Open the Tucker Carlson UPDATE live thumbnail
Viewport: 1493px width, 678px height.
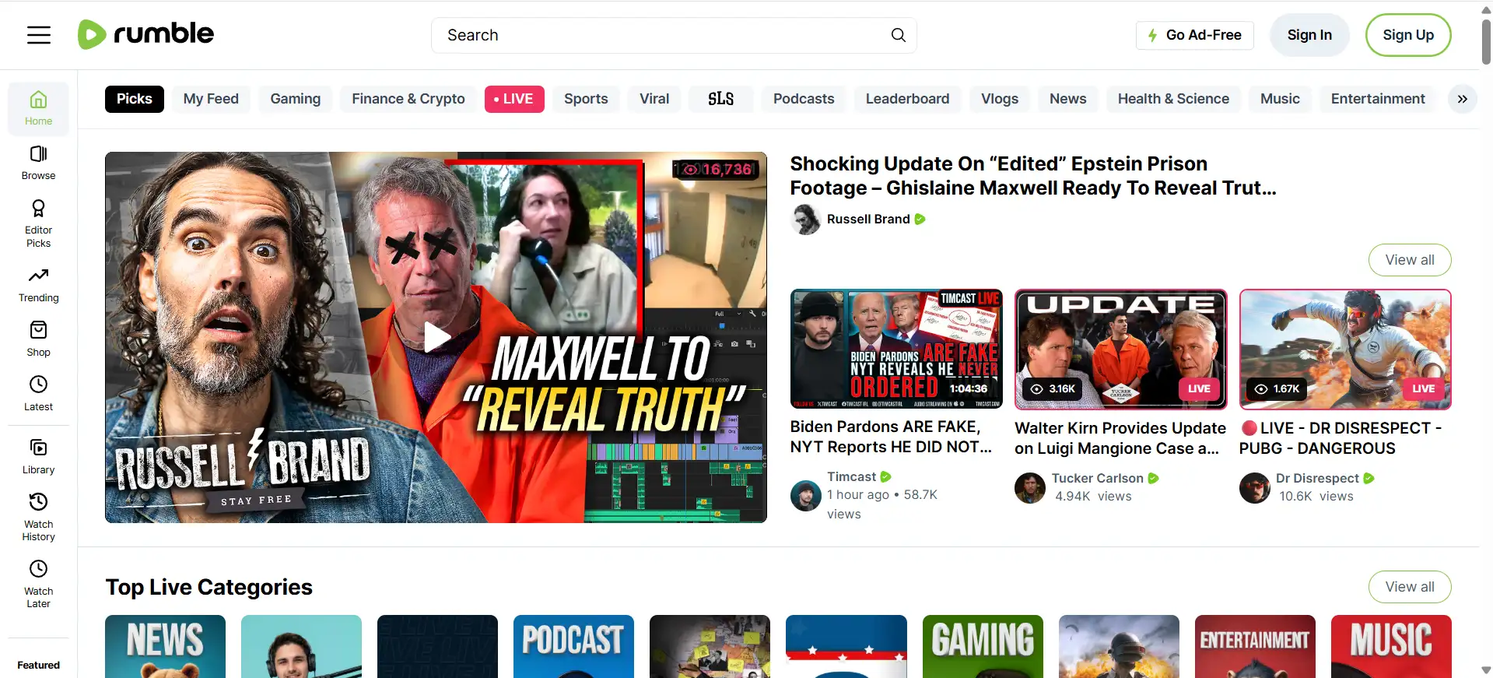click(1121, 350)
